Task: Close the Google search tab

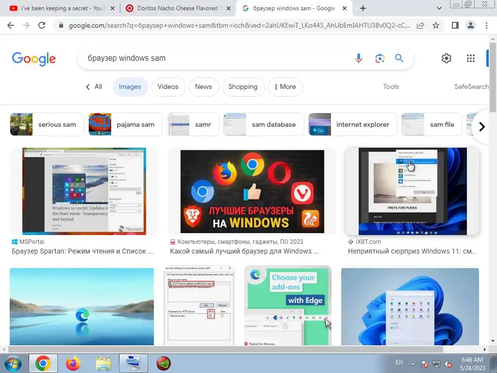Action: tap(345, 9)
